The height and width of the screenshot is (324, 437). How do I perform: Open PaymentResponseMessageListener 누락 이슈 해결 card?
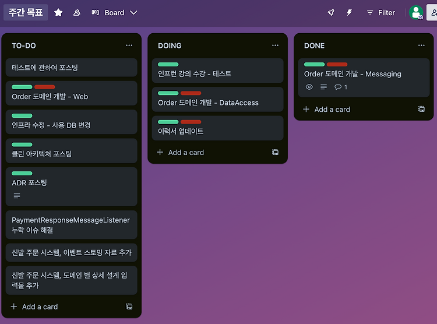71,225
